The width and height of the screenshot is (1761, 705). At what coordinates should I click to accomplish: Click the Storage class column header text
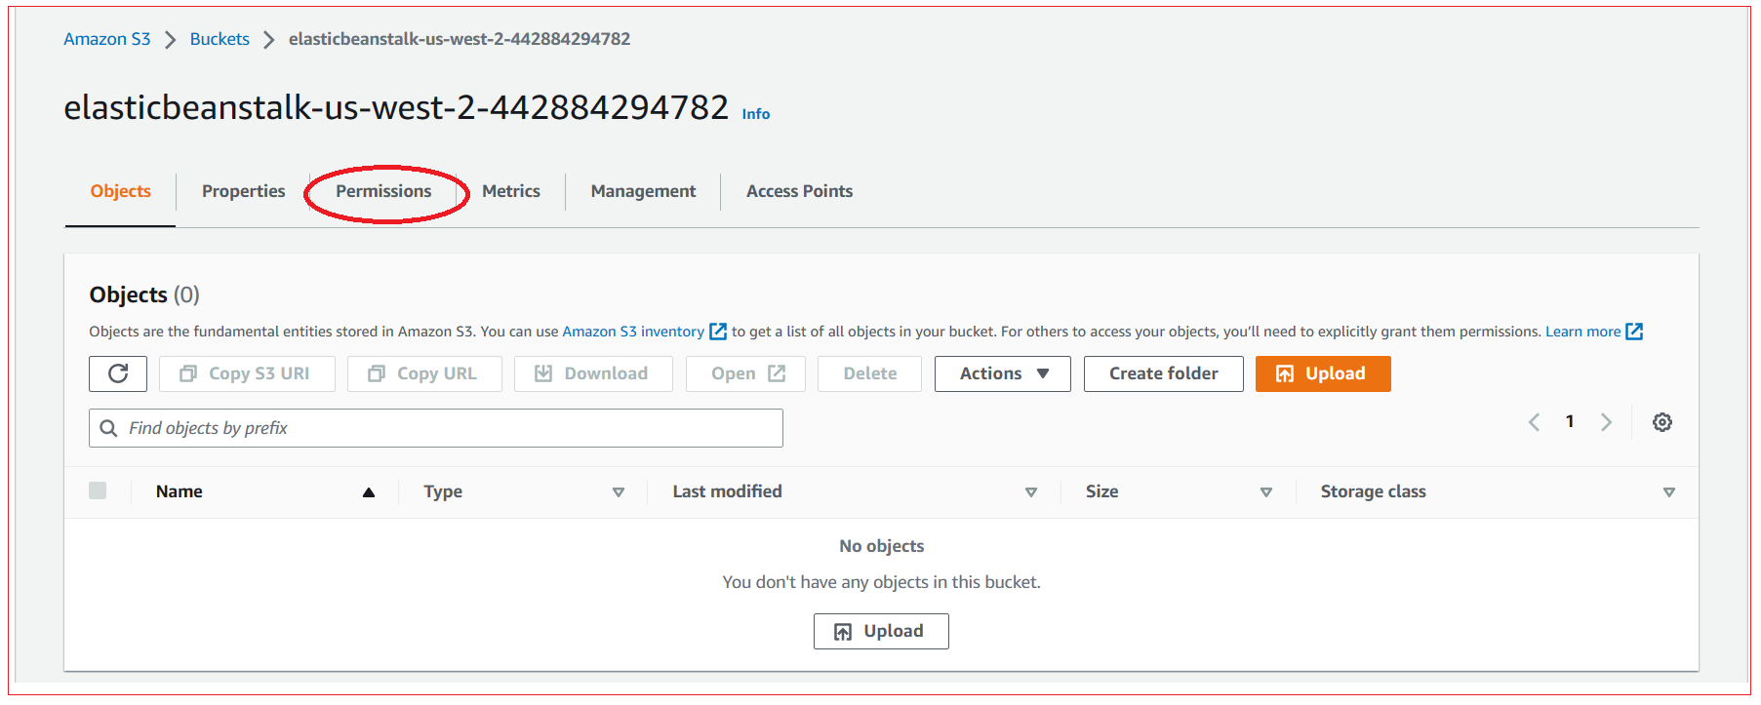(x=1374, y=491)
